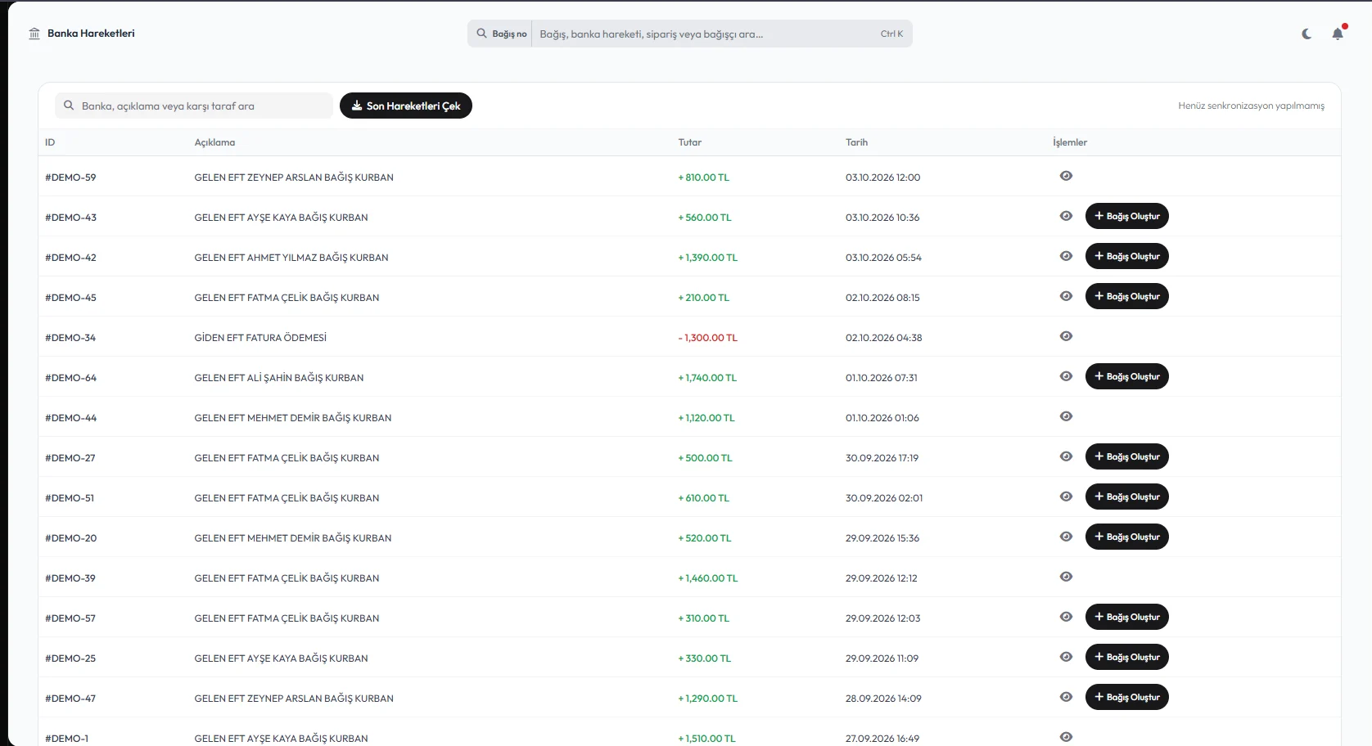Open eye icon for #DEMO-51
1372x746 pixels.
coord(1066,497)
